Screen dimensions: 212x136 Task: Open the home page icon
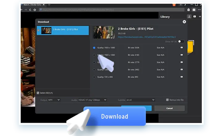pyautogui.click(x=35, y=10)
